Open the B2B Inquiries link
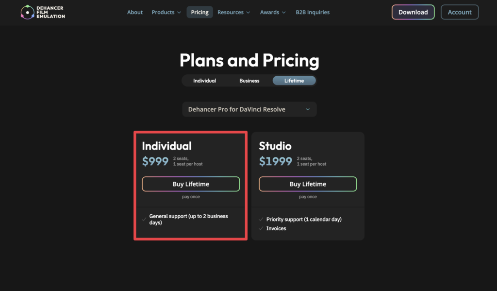Image resolution: width=497 pixels, height=291 pixels. click(x=313, y=12)
